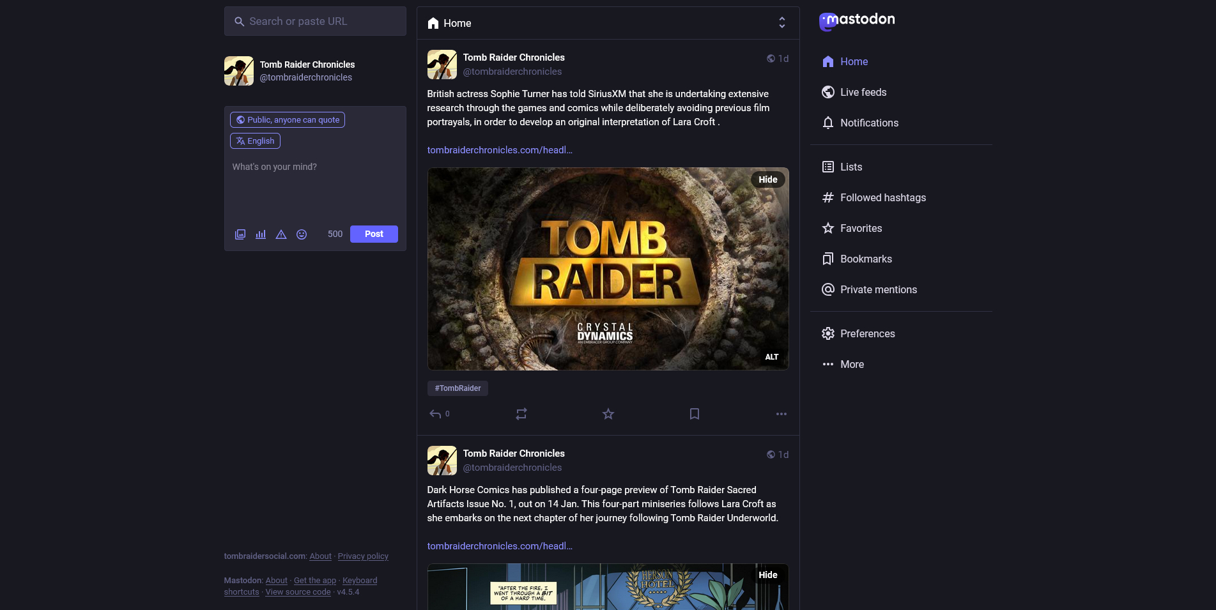
Task: Favorite the Sophie Turner post
Action: point(608,414)
